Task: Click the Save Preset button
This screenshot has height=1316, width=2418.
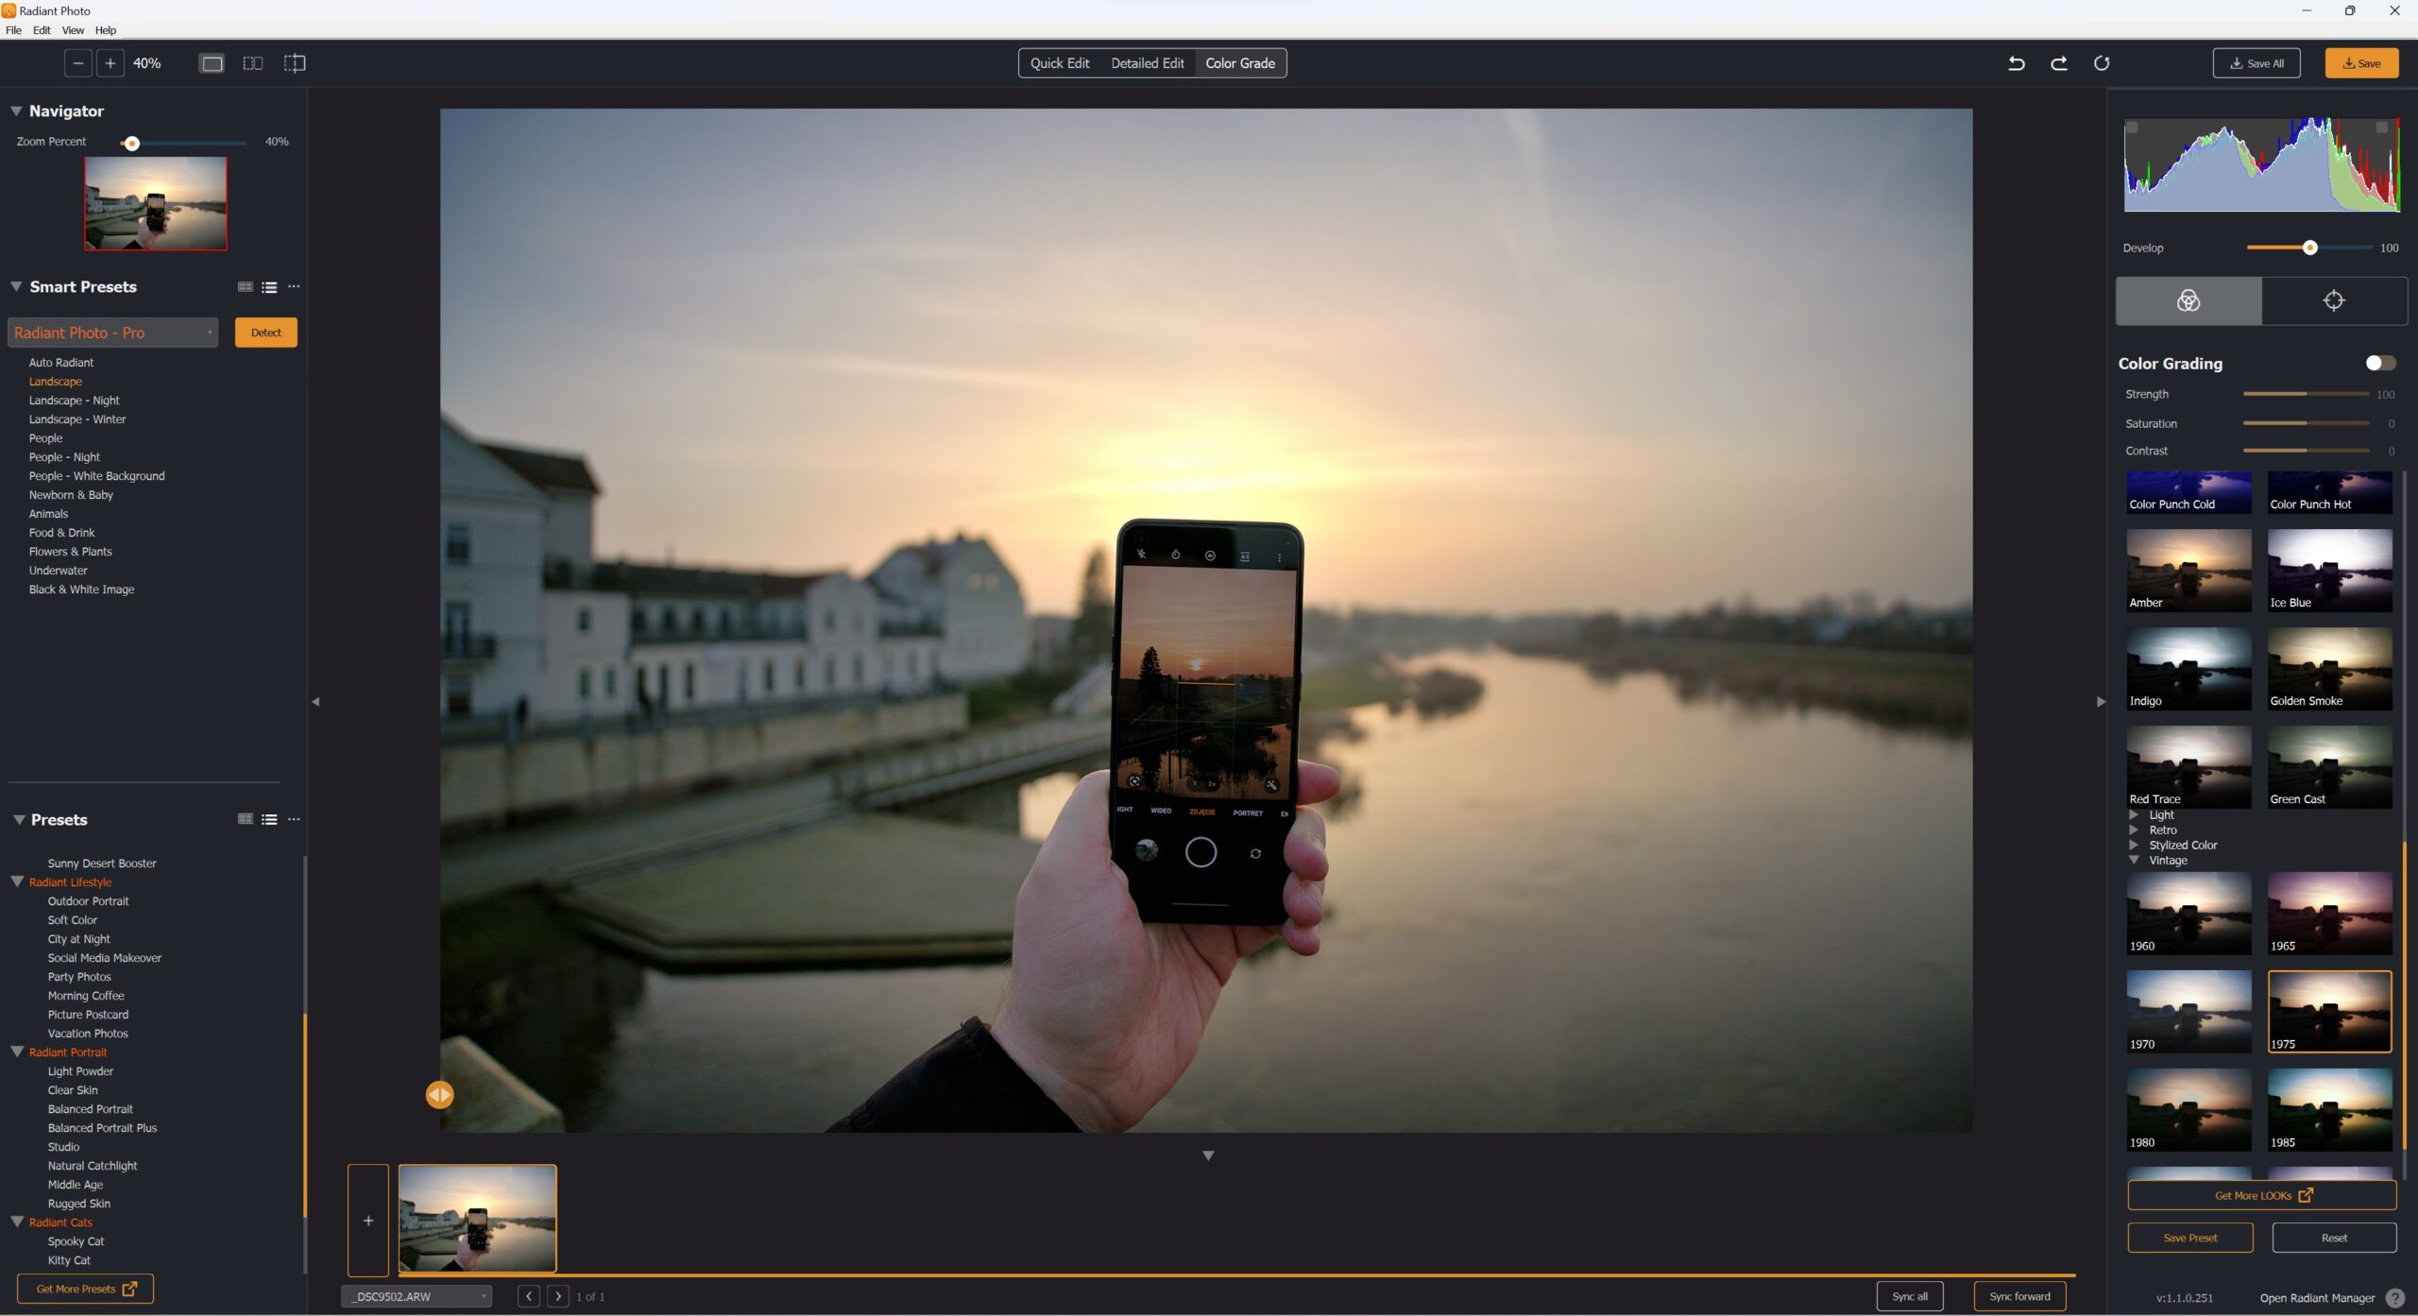Action: click(x=2189, y=1238)
